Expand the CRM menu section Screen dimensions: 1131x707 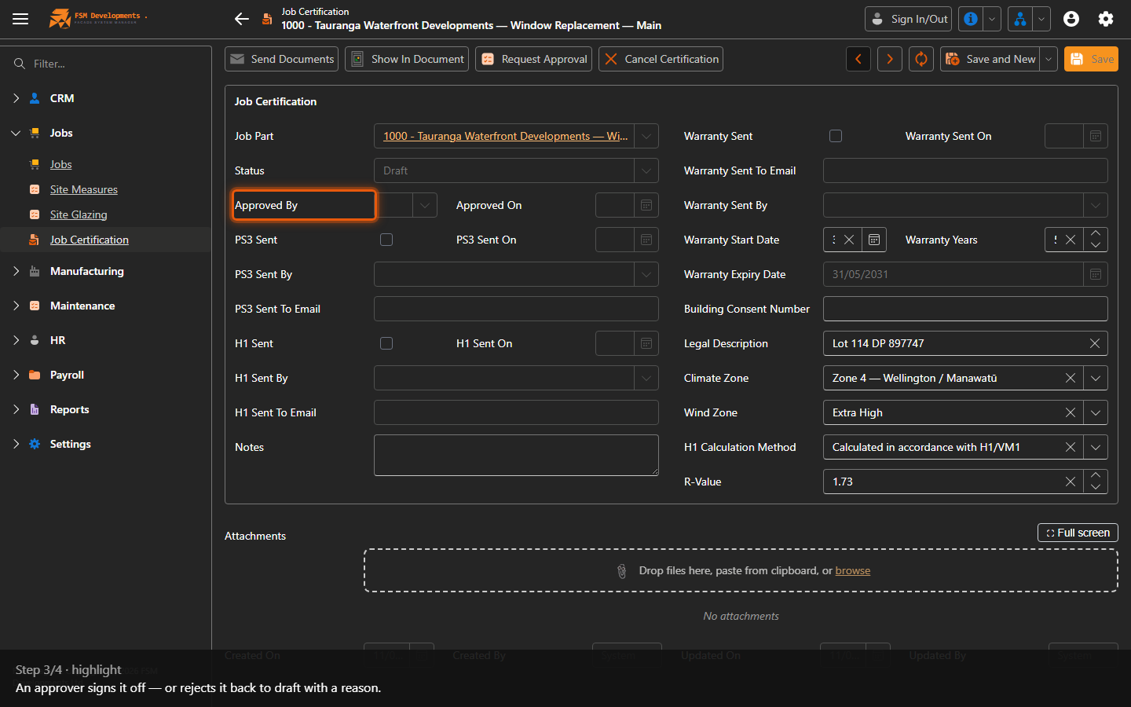pos(16,98)
